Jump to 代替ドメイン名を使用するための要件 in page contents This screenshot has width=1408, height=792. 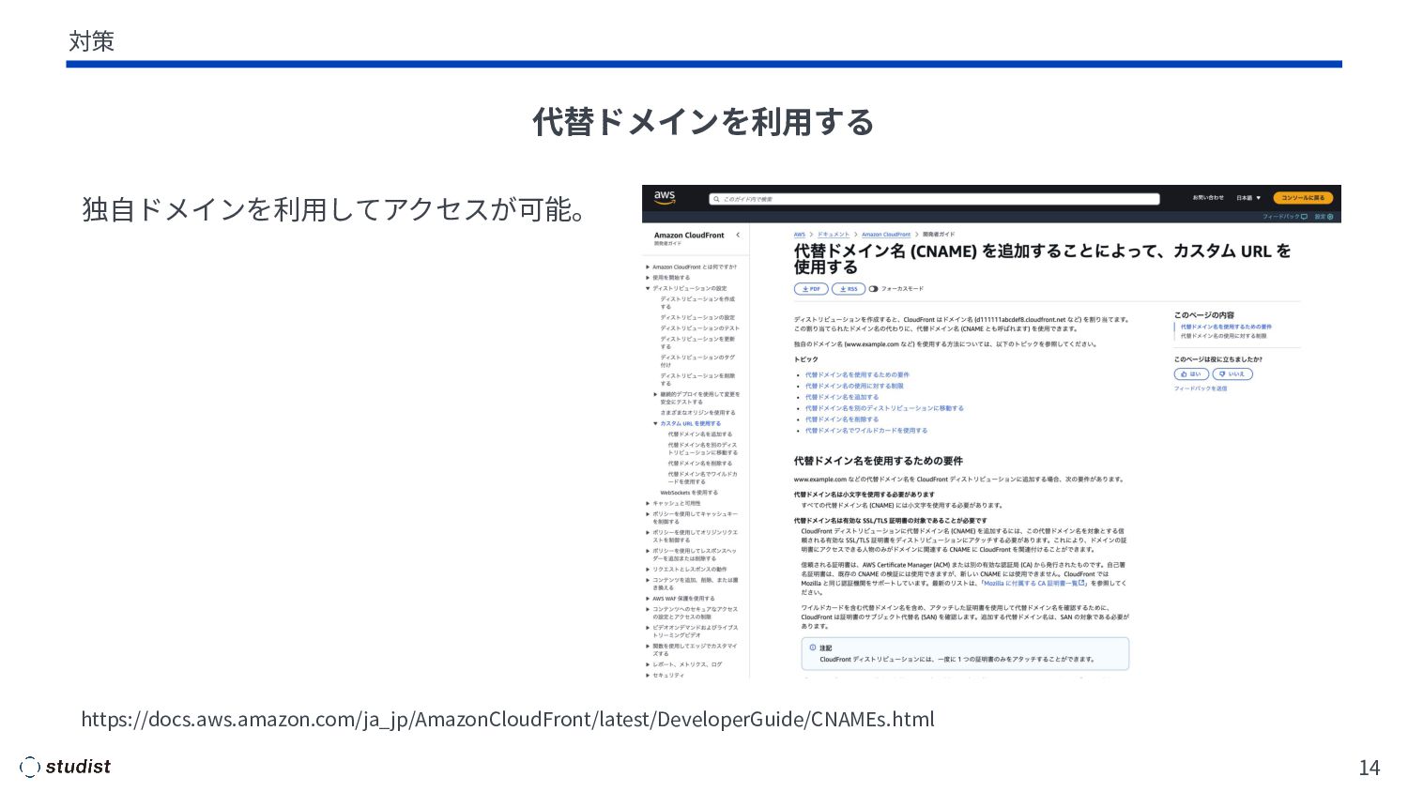coord(1226,327)
